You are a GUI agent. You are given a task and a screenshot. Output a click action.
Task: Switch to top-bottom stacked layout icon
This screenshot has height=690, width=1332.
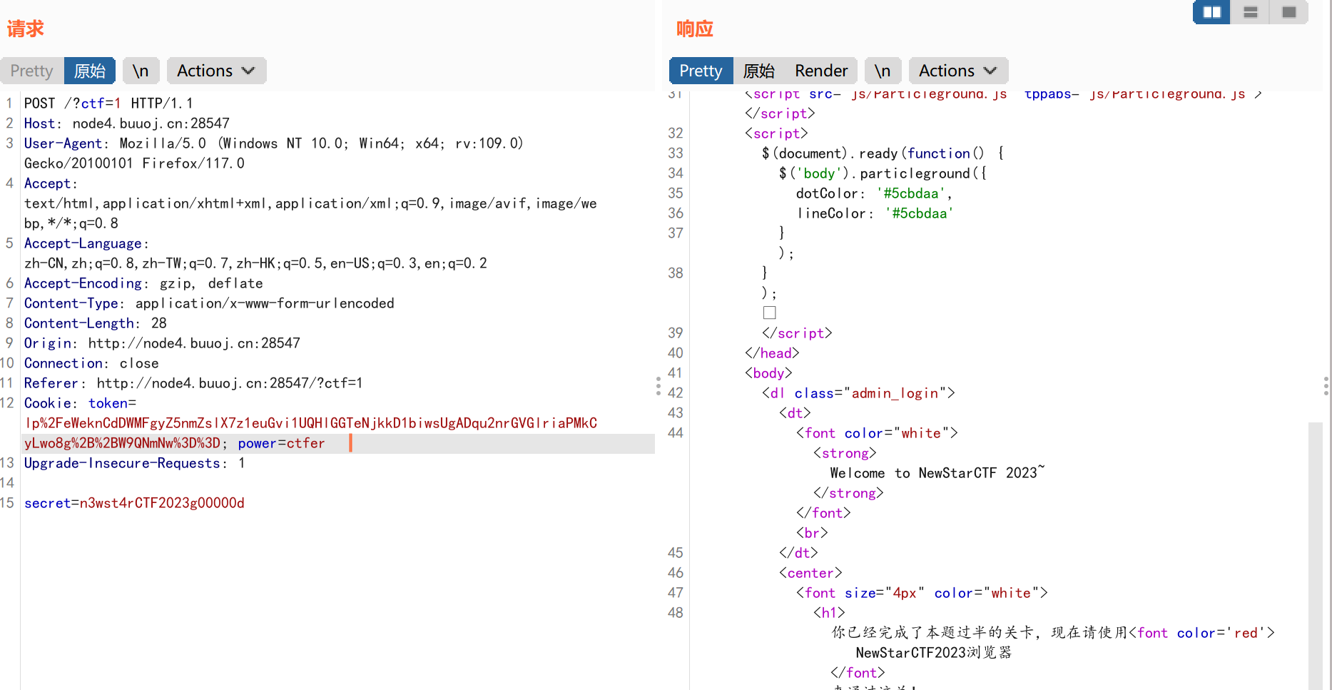tap(1250, 12)
